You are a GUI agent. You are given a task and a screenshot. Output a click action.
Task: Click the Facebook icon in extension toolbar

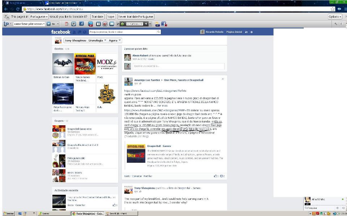point(81,24)
